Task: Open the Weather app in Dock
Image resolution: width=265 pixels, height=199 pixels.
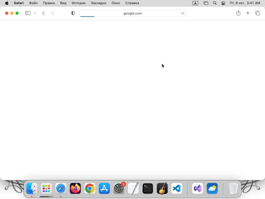Action: (212, 188)
